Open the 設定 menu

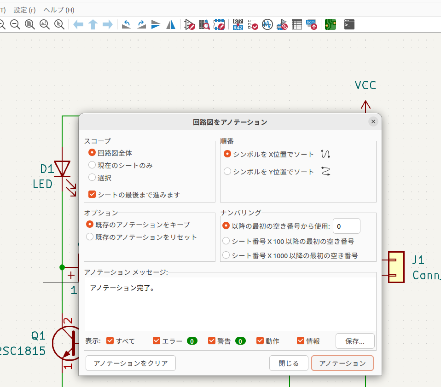tap(25, 10)
